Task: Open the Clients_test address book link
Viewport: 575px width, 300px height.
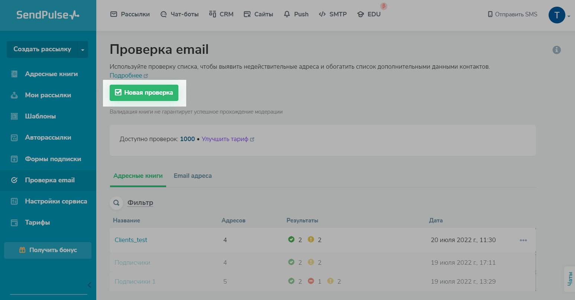Action: click(x=131, y=240)
